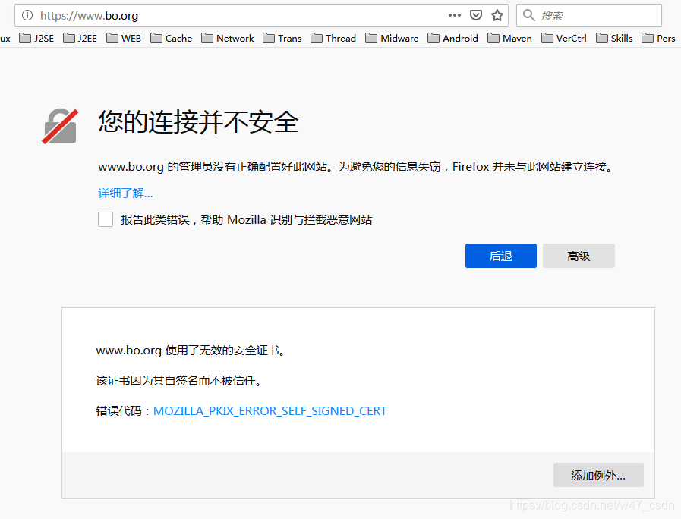Check the 报告此类错误 report errors checkbox
This screenshot has width=681, height=519.
click(x=106, y=219)
